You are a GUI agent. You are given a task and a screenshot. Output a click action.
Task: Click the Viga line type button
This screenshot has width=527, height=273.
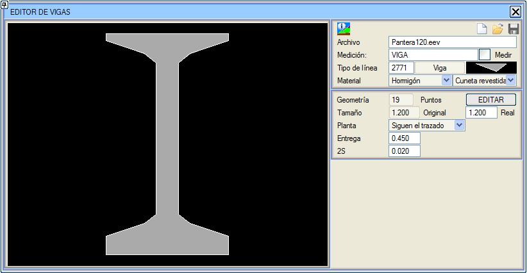440,68
